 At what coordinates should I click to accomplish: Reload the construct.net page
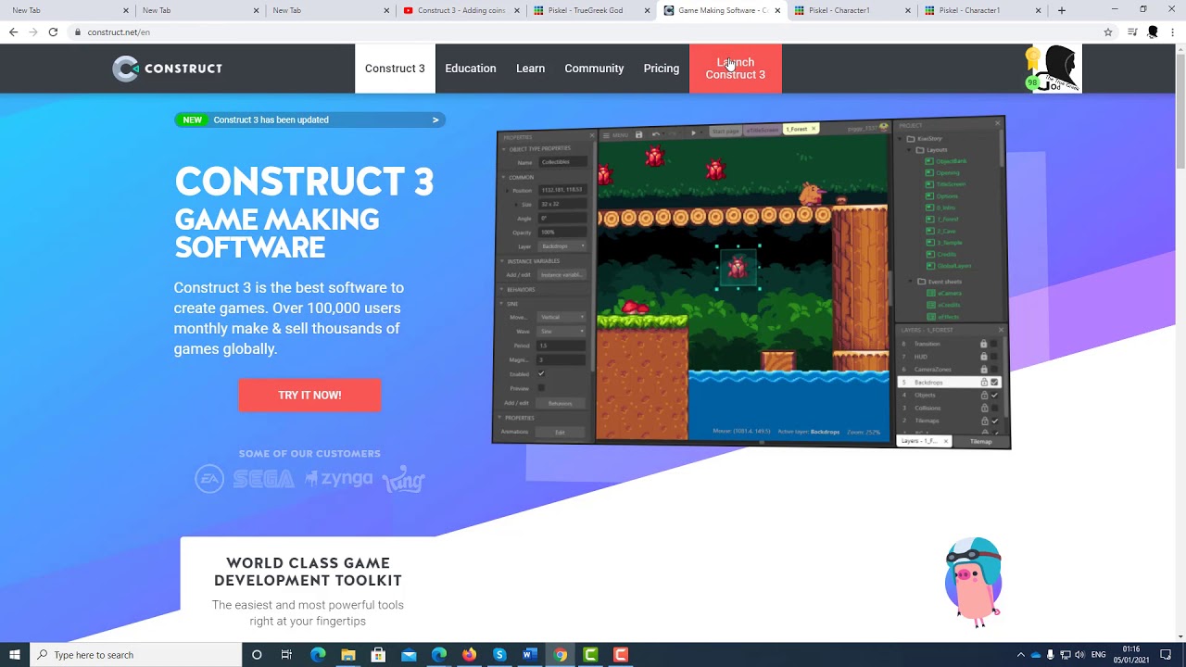(x=53, y=31)
